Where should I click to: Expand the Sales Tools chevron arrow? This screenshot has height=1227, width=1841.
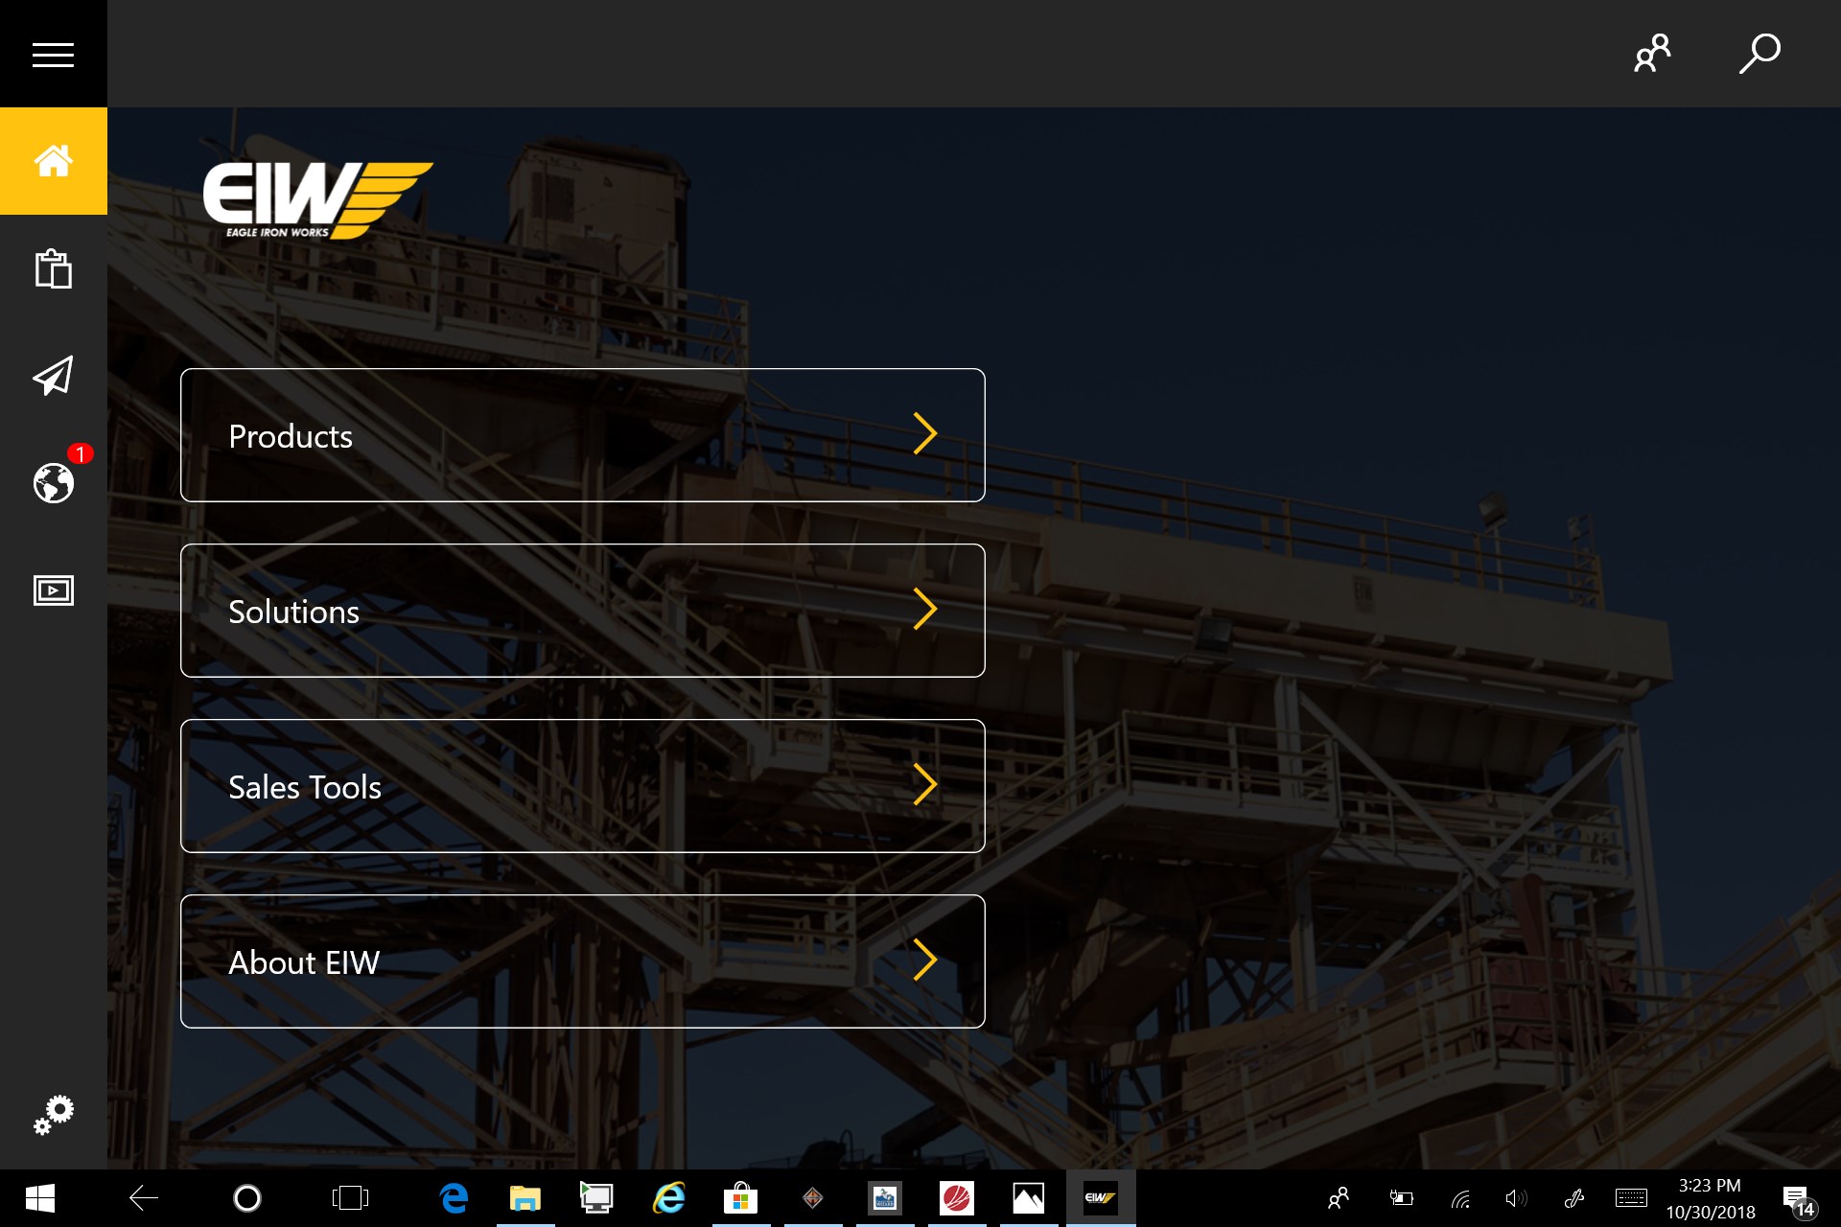pos(924,785)
